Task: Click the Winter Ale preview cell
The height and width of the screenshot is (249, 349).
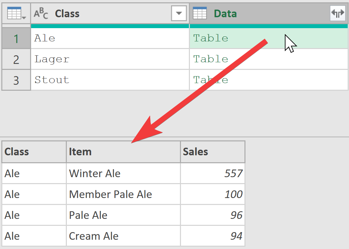Action: point(123,173)
